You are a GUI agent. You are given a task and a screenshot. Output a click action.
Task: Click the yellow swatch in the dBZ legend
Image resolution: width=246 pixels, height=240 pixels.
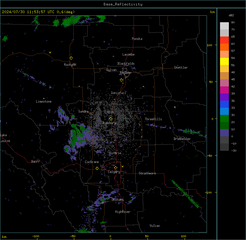(224, 61)
